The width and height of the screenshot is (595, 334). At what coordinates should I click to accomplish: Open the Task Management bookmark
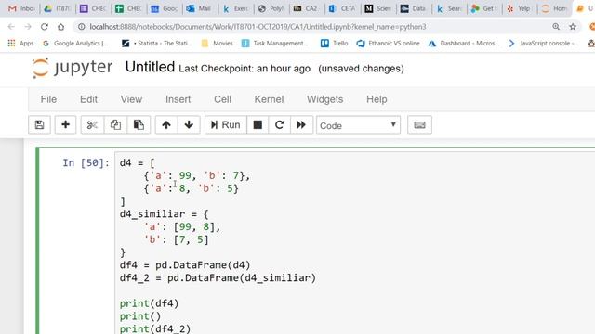tap(275, 44)
